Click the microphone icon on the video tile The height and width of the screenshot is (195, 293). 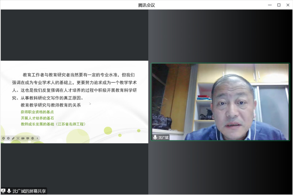[x=155, y=137]
